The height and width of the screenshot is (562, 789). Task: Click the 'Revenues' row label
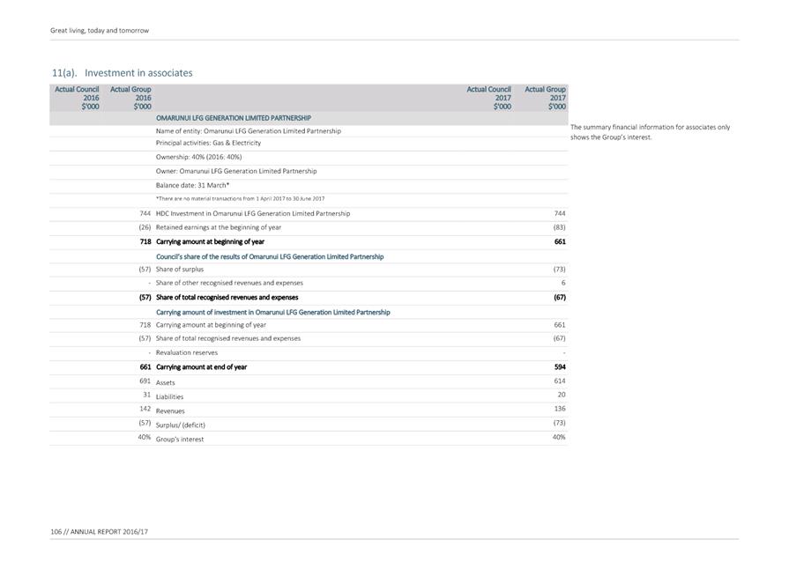click(x=170, y=411)
